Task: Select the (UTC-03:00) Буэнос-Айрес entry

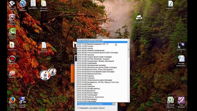Action: pos(102,93)
